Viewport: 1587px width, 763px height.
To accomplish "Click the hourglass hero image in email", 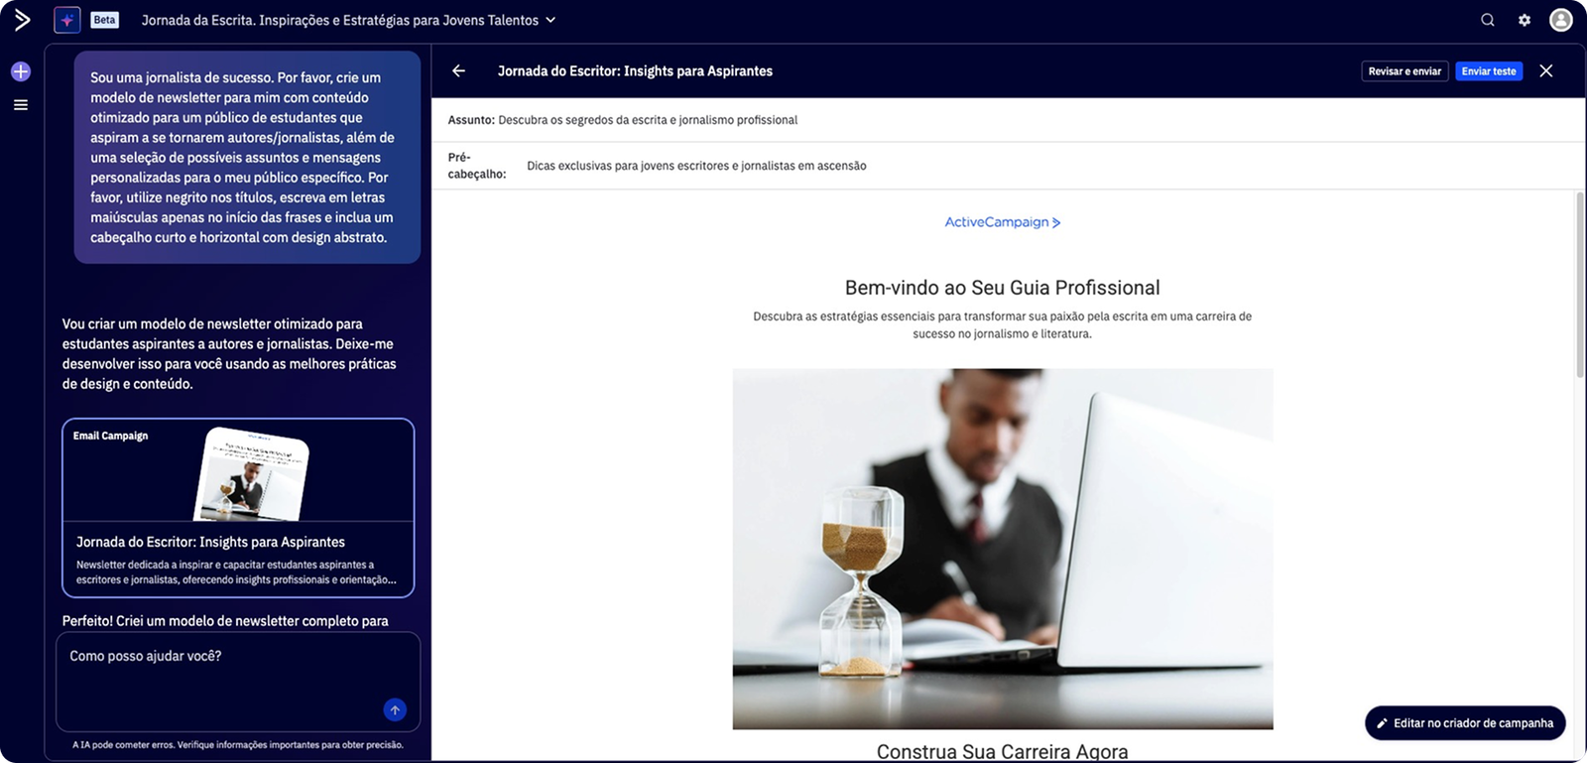I will click(1002, 549).
